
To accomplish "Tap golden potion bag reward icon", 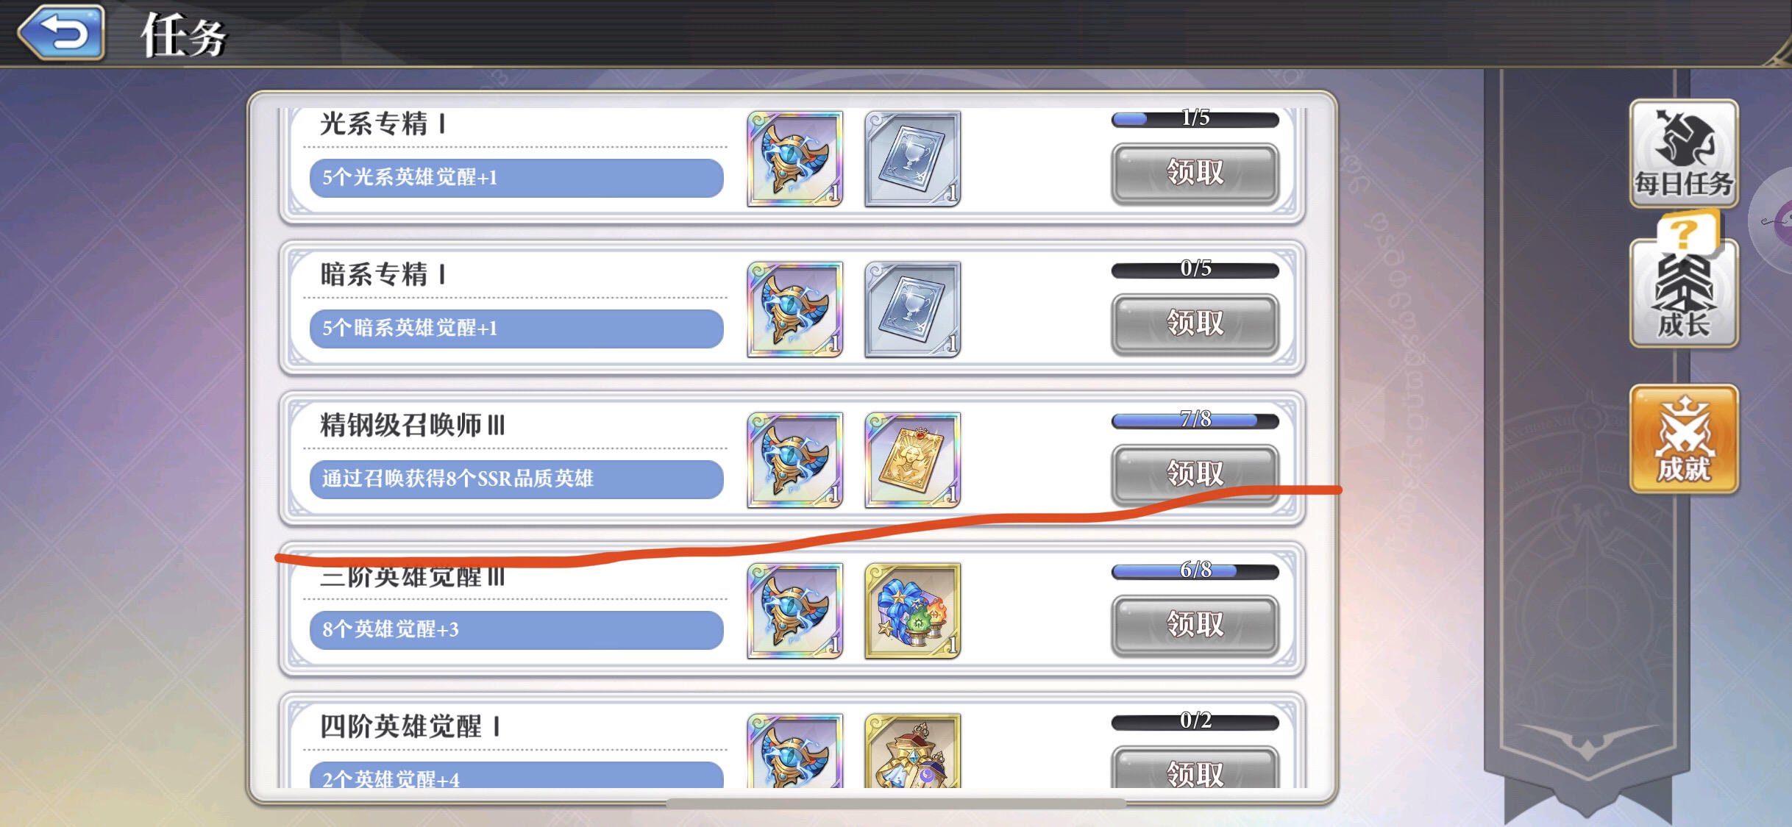I will click(912, 751).
